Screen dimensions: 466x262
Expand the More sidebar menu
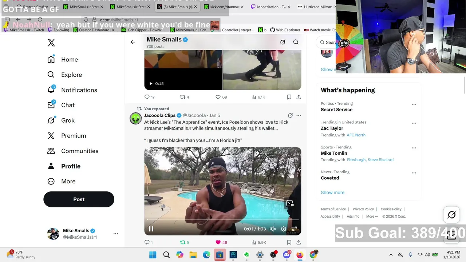pyautogui.click(x=61, y=181)
